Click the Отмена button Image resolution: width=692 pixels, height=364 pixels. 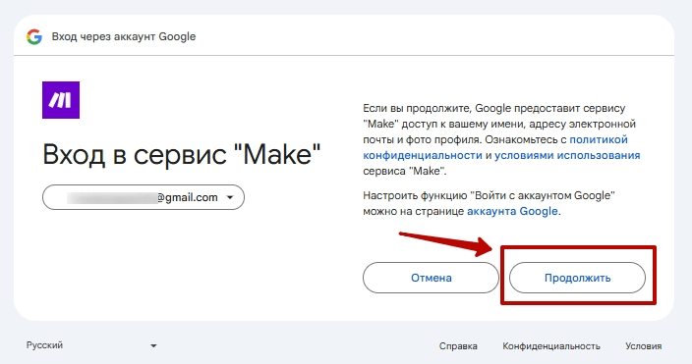(x=431, y=278)
